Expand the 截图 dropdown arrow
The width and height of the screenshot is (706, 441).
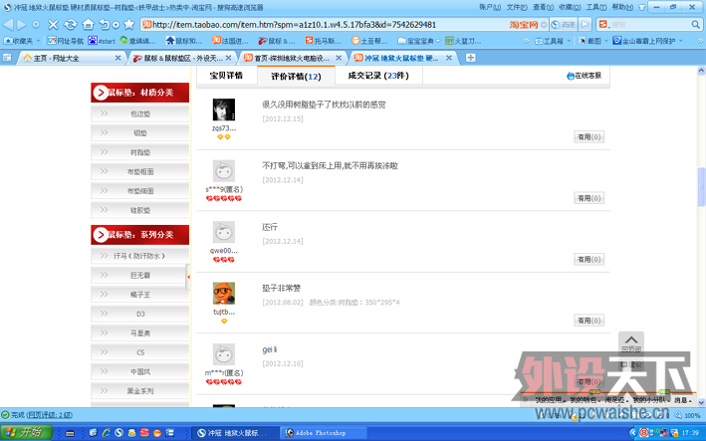tap(605, 41)
